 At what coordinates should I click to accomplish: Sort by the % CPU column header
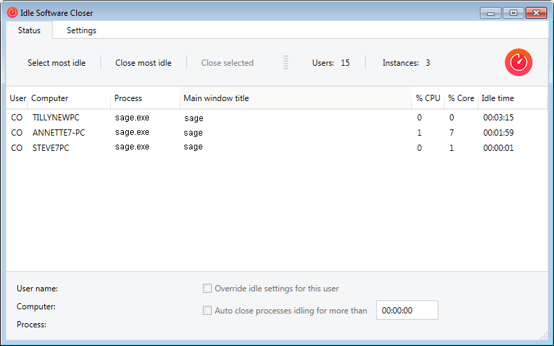pos(428,98)
